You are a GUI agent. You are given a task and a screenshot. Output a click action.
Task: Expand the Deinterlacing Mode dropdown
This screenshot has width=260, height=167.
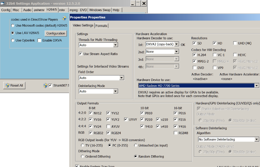(115, 91)
